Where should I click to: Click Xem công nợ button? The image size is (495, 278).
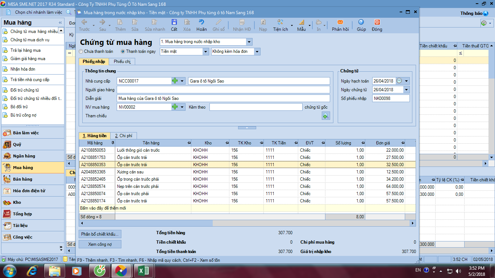coord(100,244)
